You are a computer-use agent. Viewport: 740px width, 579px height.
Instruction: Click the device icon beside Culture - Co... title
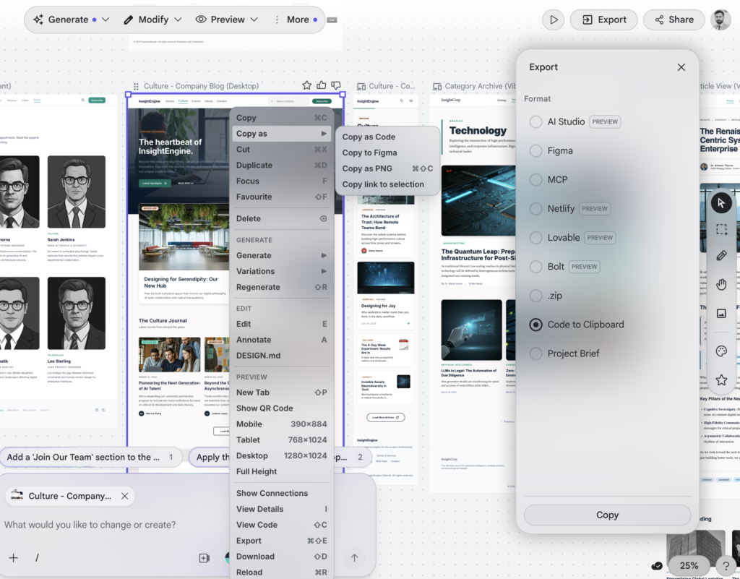tap(361, 86)
